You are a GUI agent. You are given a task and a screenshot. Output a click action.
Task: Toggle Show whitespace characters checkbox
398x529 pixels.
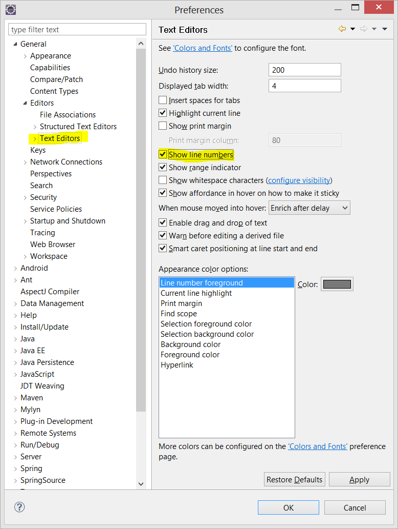pyautogui.click(x=163, y=180)
